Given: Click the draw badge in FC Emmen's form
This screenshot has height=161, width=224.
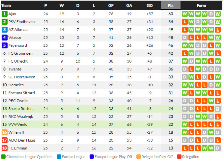Looking at the screenshot, I should click(x=218, y=148).
